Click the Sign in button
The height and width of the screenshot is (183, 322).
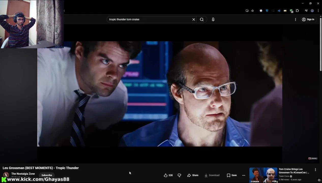point(308,19)
